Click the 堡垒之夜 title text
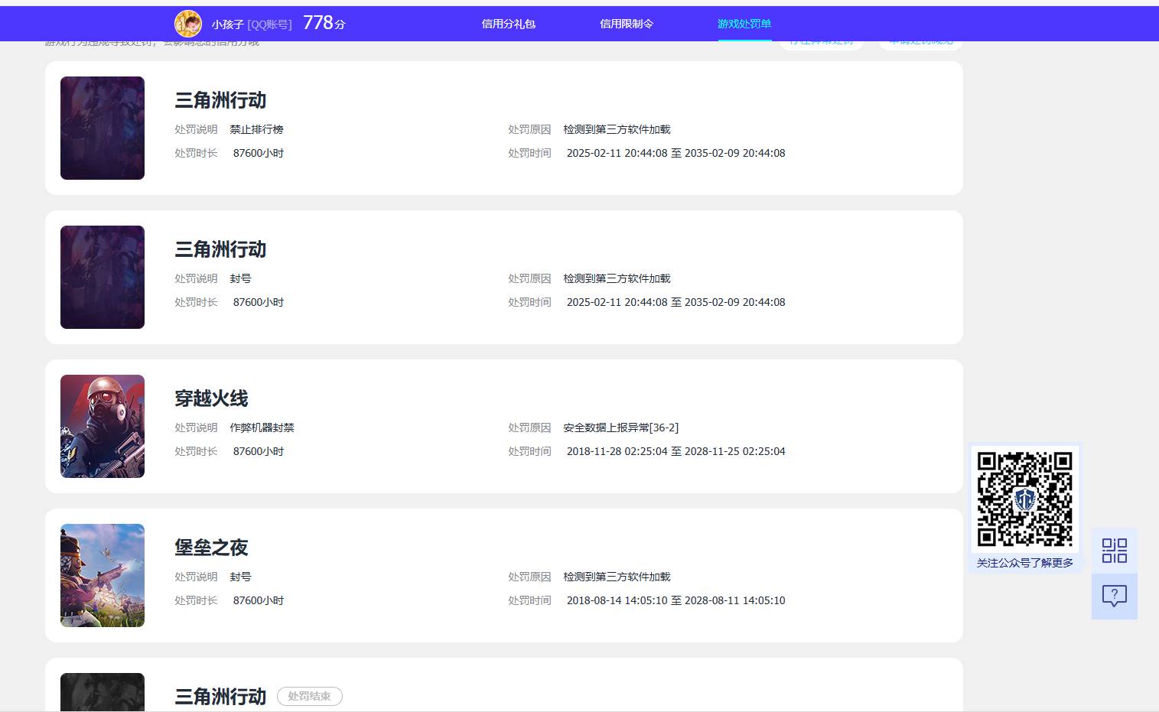 pyautogui.click(x=211, y=548)
